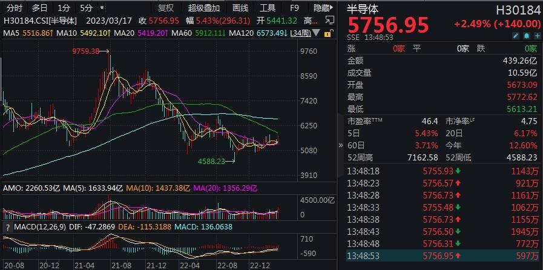Screen dimensions: 543x270
Task: Click the large 5756.95 latest price
Action: [x=388, y=25]
